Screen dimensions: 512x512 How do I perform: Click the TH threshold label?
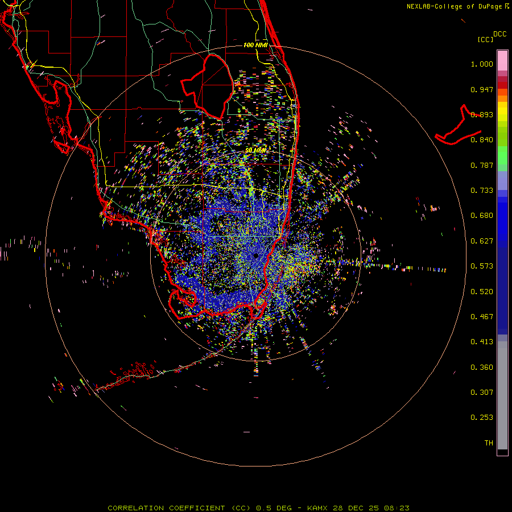click(489, 443)
